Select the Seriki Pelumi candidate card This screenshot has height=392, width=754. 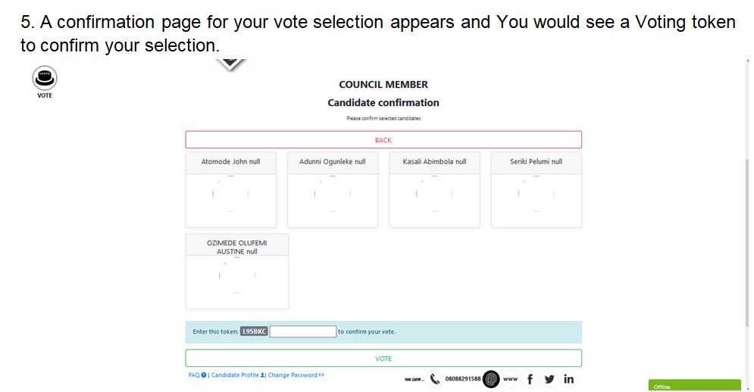pos(536,189)
